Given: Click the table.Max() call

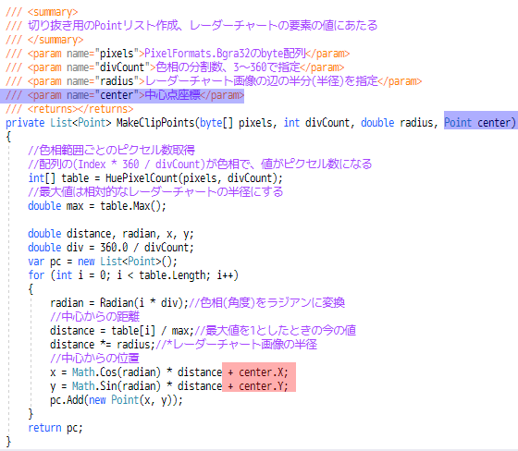Looking at the screenshot, I should click(130, 206).
